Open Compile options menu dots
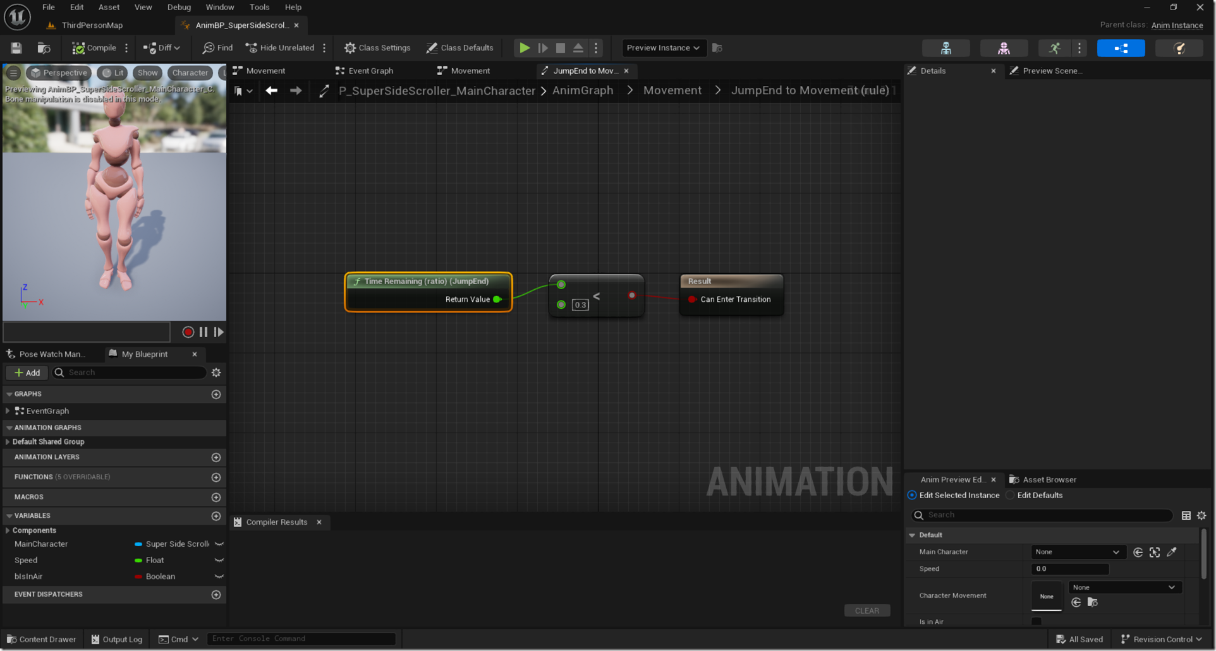 (x=126, y=48)
